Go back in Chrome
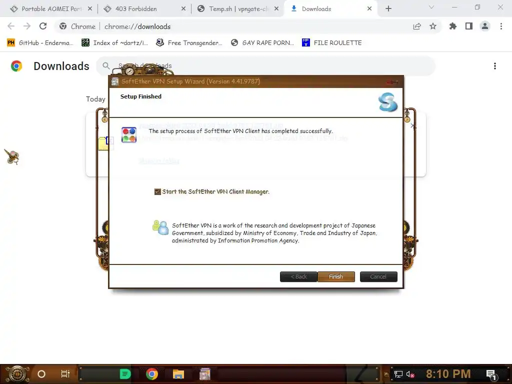The image size is (512, 384). click(11, 26)
